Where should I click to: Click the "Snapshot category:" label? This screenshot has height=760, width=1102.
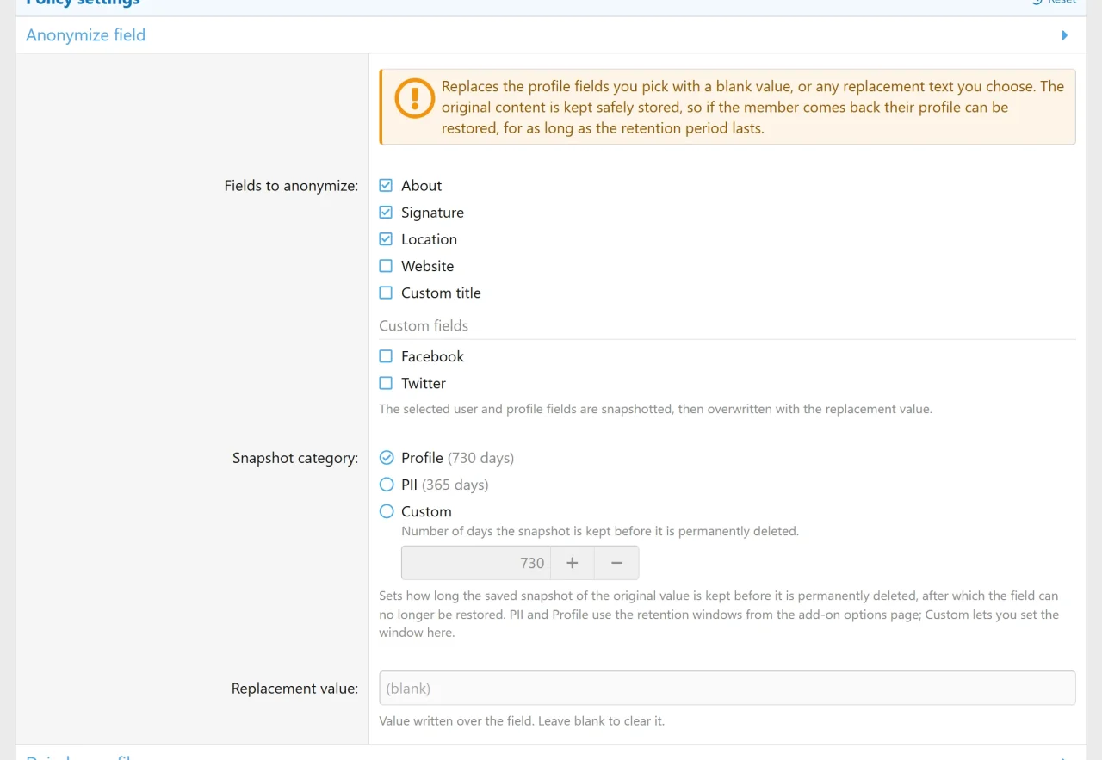(x=295, y=458)
